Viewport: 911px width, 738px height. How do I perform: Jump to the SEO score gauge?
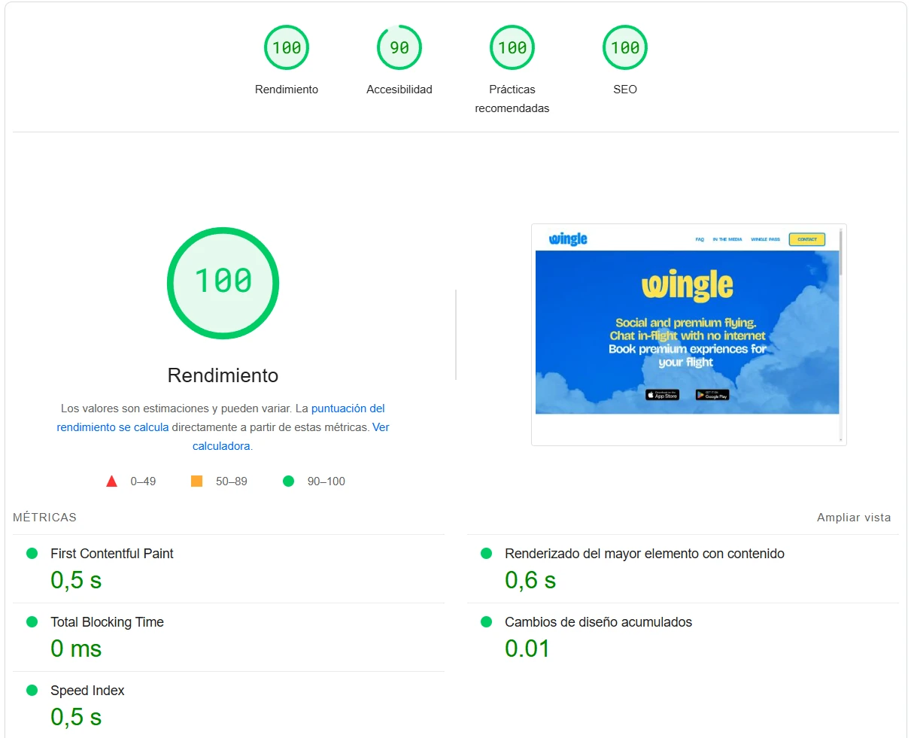(625, 48)
